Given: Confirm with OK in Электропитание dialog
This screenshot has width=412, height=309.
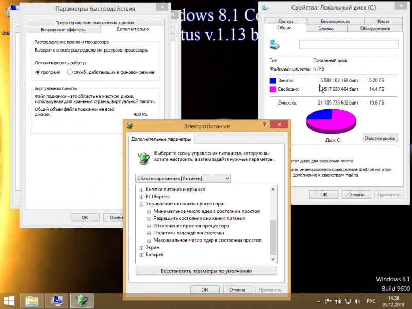Looking at the screenshot, I should (x=205, y=290).
